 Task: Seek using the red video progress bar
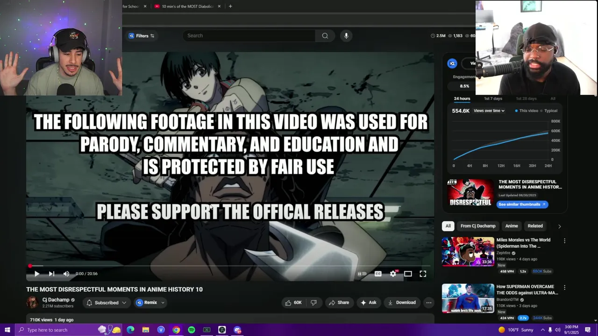tap(230, 266)
